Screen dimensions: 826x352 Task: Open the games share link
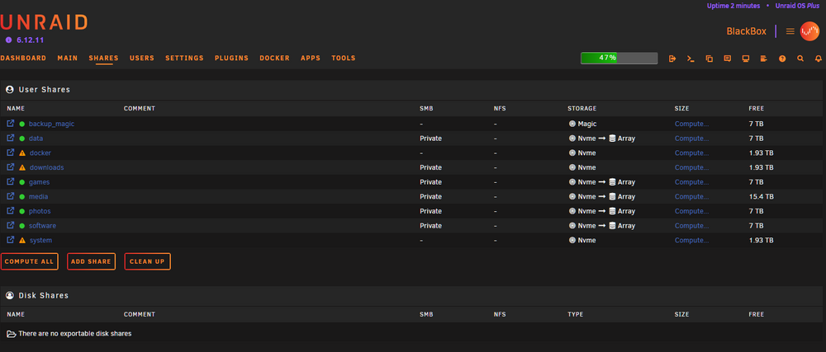coord(39,182)
